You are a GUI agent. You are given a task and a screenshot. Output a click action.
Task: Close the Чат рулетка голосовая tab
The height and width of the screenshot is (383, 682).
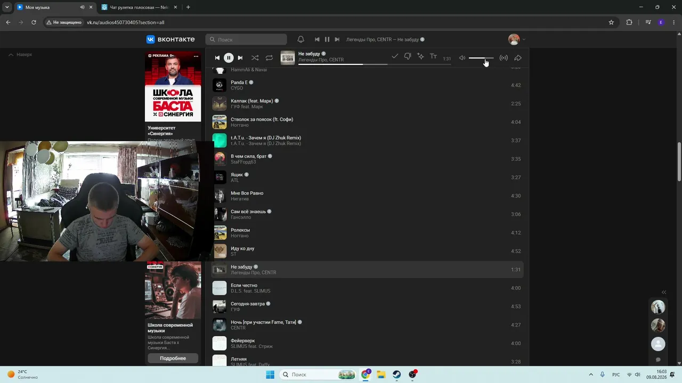coord(175,7)
